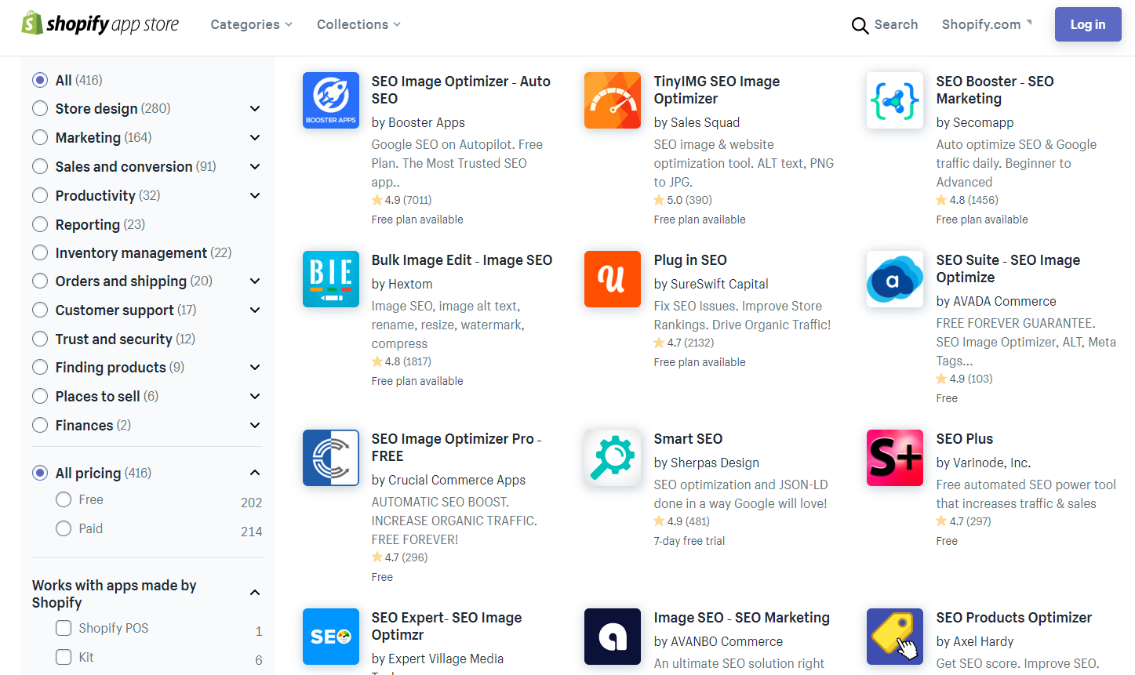Select Orders and shipping filter
1135x675 pixels.
[40, 281]
